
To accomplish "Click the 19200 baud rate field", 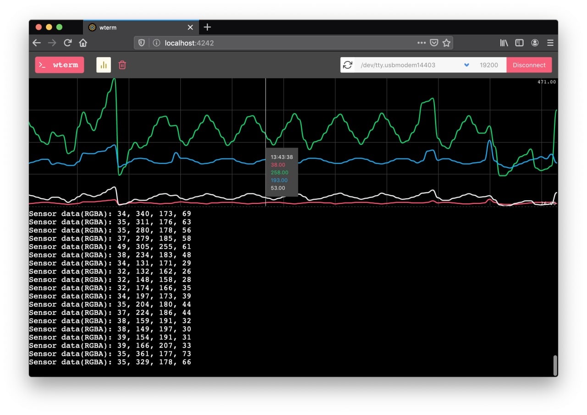I will pyautogui.click(x=489, y=65).
